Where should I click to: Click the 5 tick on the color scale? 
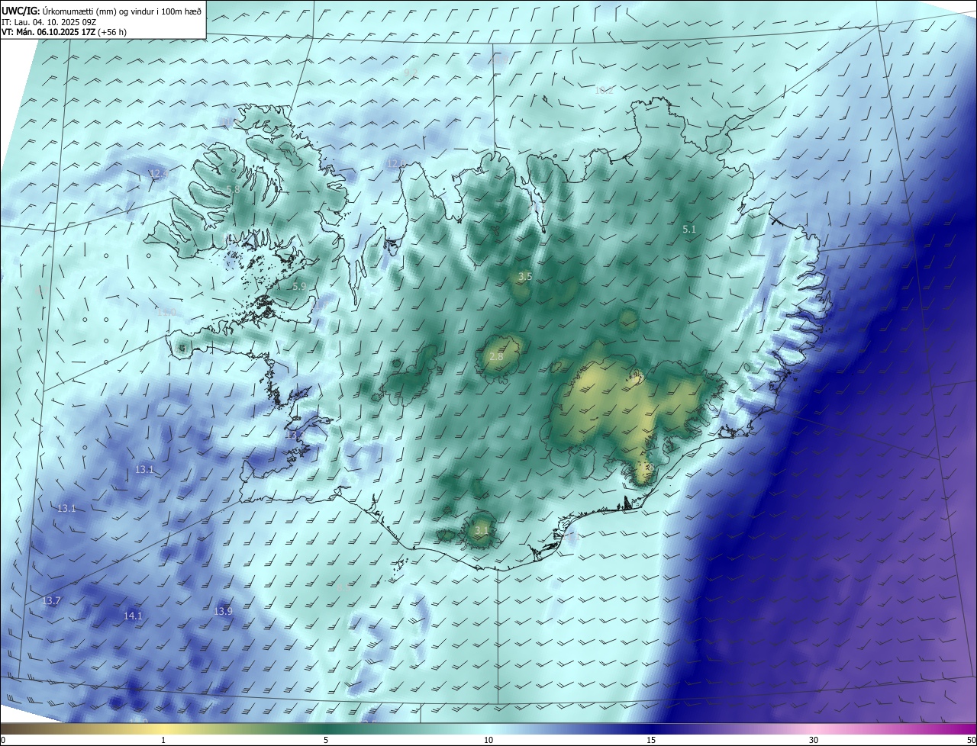click(326, 740)
